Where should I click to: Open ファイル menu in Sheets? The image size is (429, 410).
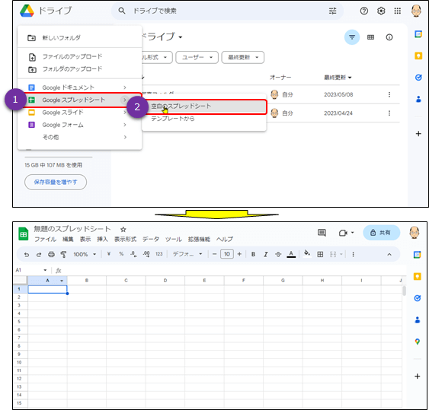(46, 240)
